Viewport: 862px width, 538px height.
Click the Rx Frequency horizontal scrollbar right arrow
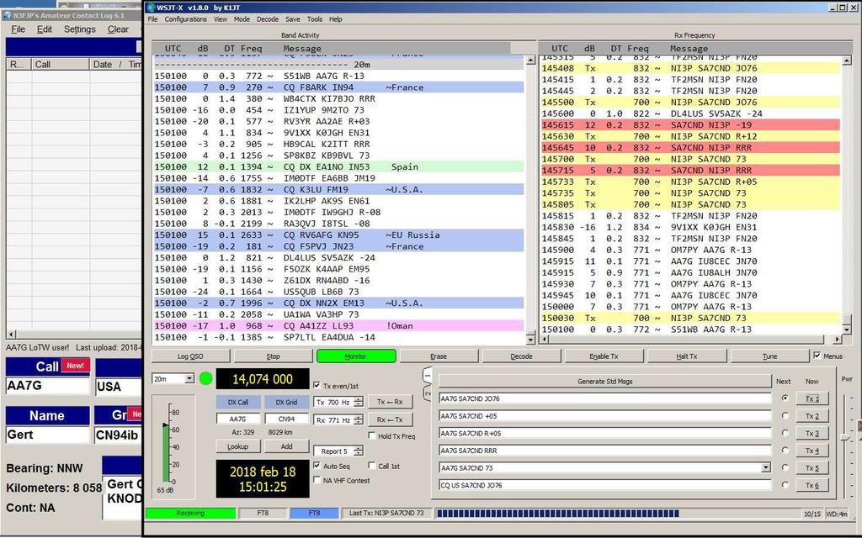point(838,340)
